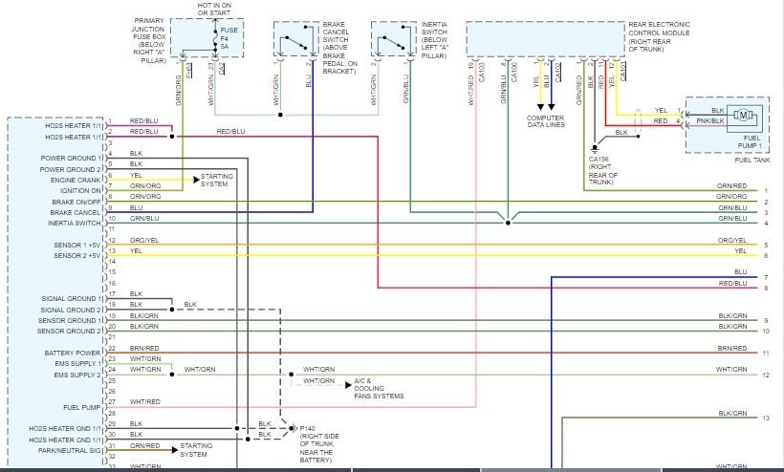Screen dimensions: 784x472
Task: Click the P140 ground symbol
Action: click(x=293, y=428)
